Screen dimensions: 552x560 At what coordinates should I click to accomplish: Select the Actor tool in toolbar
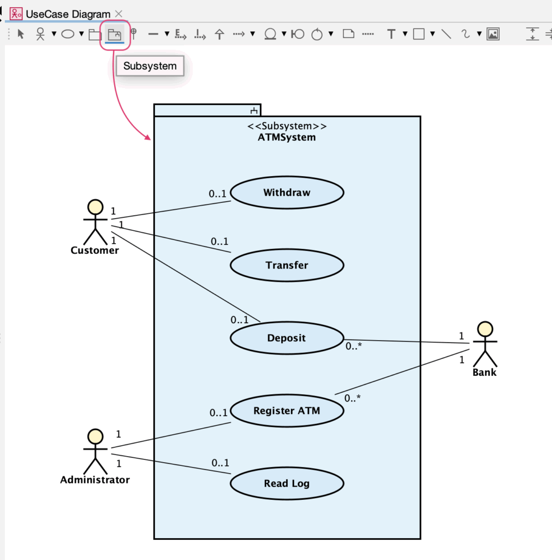[40, 34]
